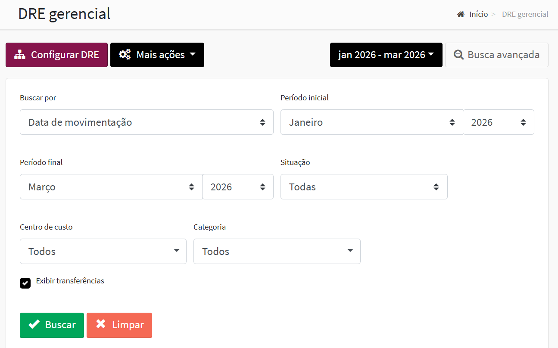Open the Busca avançada button
Image resolution: width=558 pixels, height=348 pixels.
coord(497,55)
